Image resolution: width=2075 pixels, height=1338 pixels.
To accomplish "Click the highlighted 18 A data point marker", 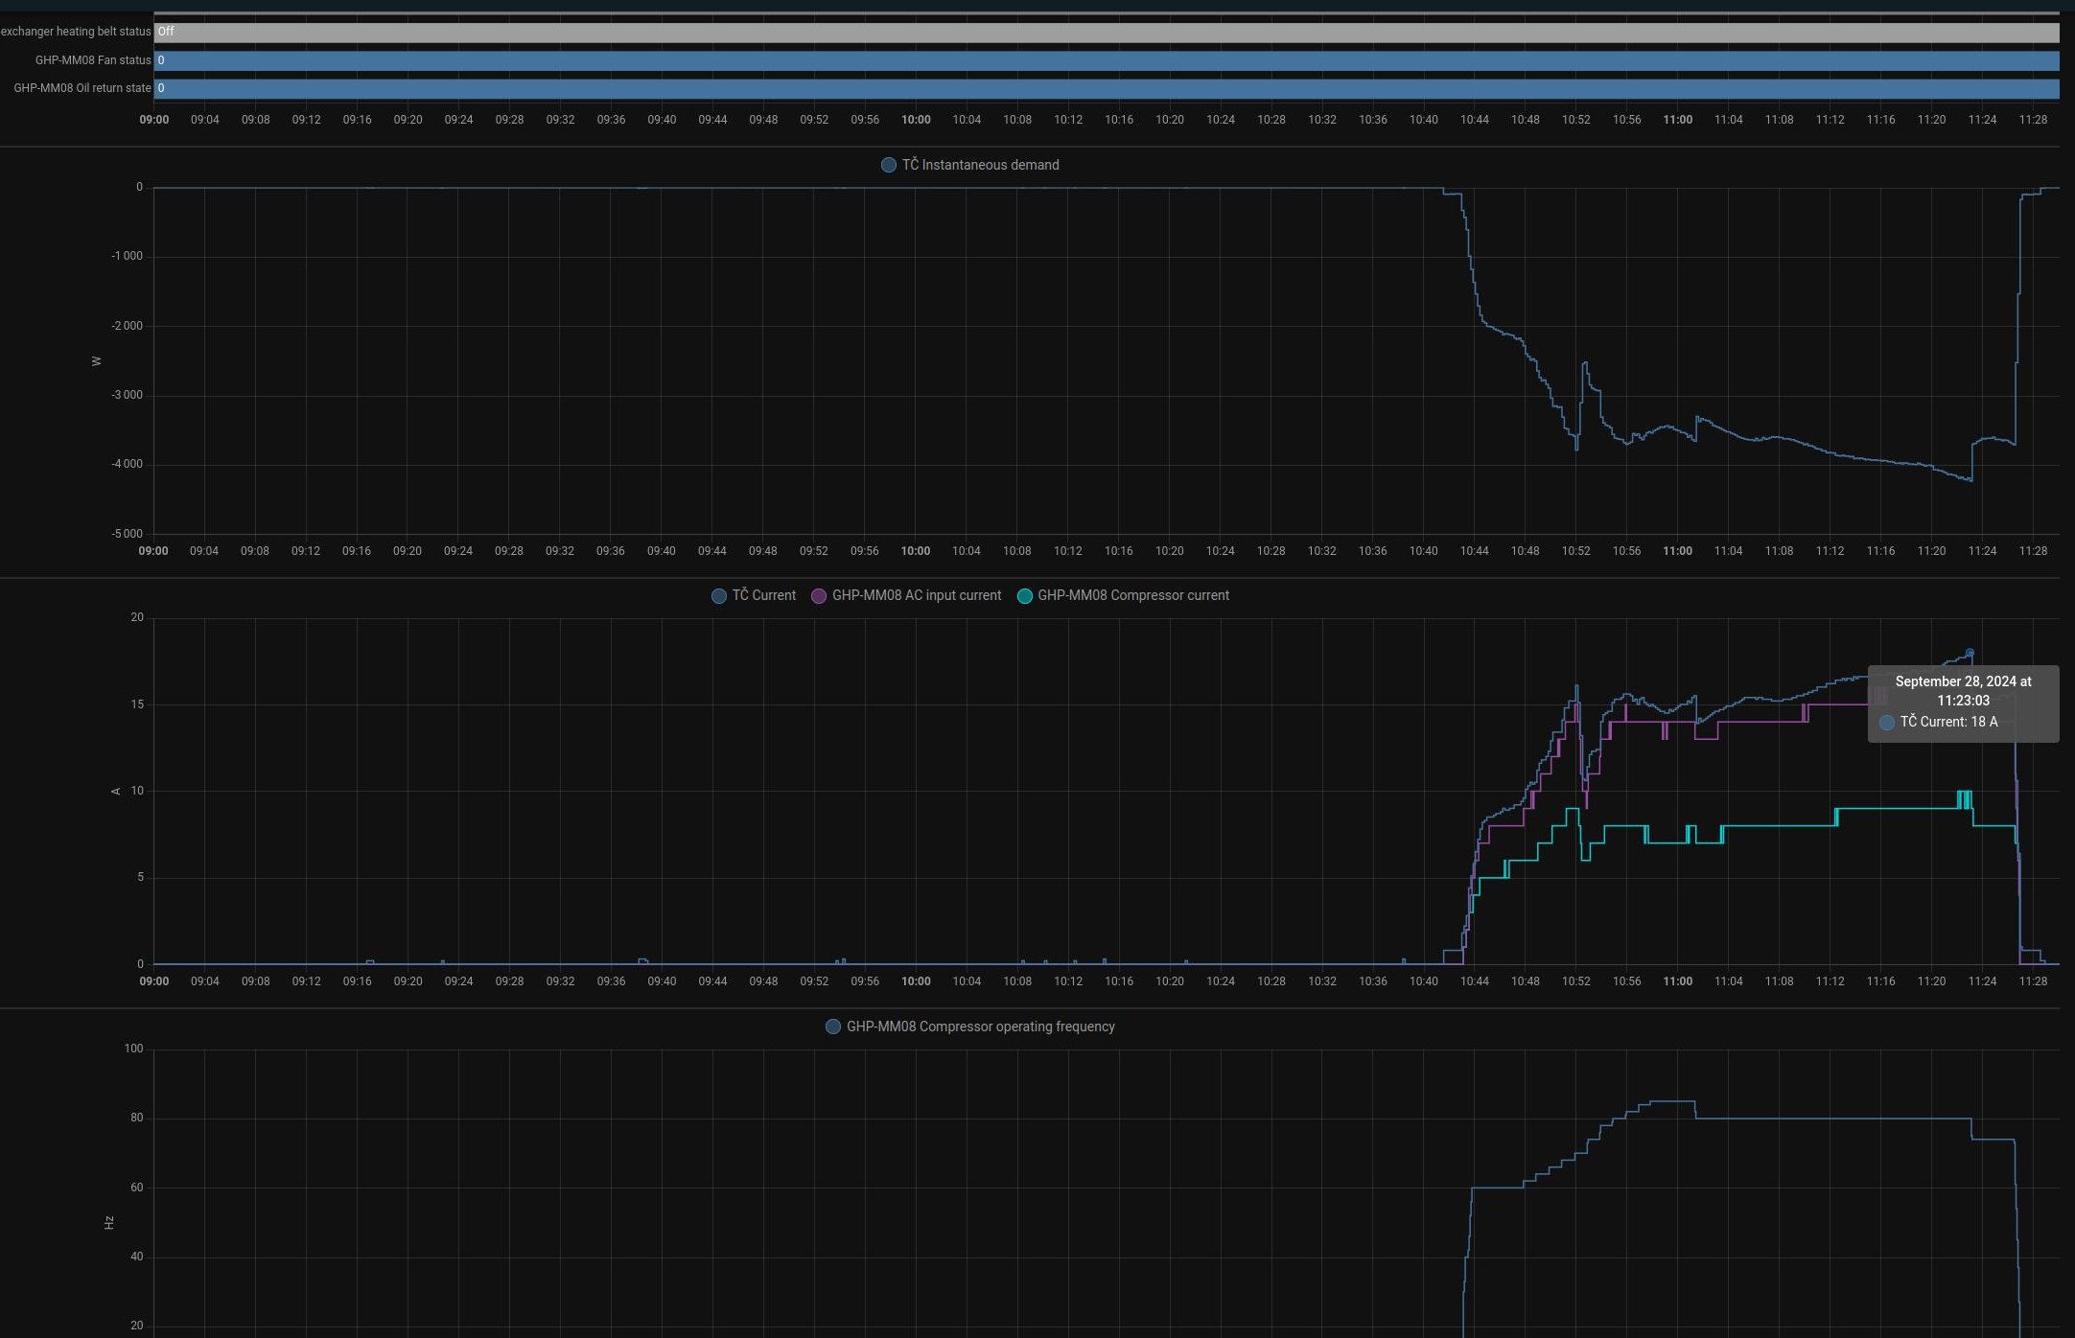I will pos(1970,654).
